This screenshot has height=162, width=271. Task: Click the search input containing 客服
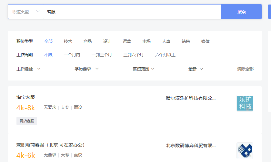132,12
